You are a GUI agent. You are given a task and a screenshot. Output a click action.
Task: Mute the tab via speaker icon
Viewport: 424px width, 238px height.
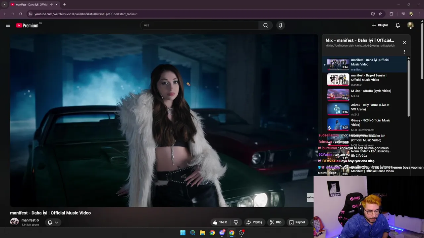click(51, 5)
